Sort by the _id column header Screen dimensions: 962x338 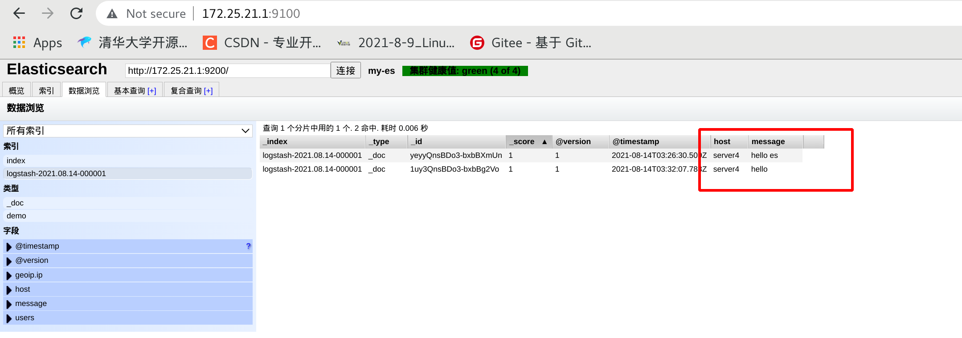(x=456, y=141)
